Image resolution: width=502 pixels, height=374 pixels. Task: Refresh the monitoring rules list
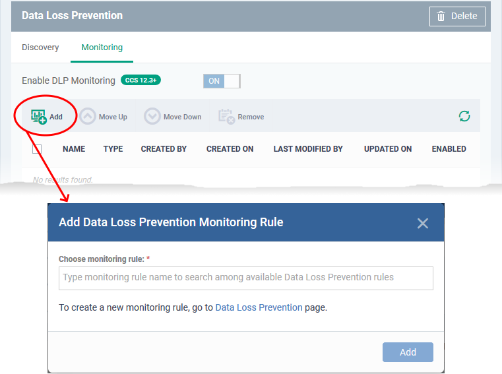464,116
